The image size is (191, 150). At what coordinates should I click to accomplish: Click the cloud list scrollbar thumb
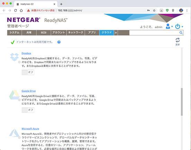182,102
